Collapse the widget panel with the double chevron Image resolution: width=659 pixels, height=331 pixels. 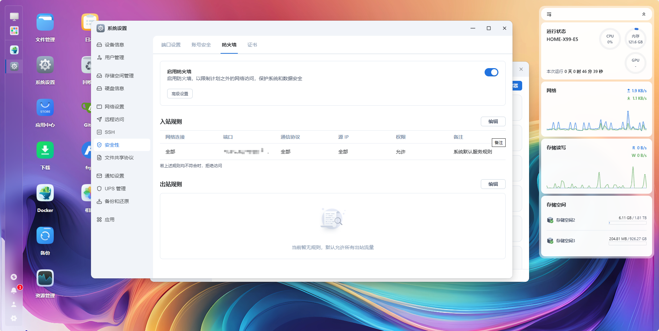coord(644,14)
